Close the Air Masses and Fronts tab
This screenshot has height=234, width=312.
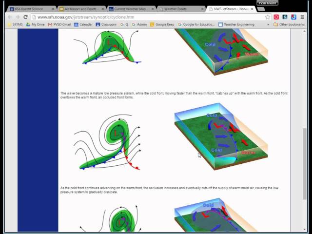tap(103, 9)
